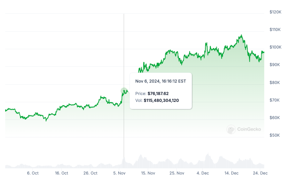This screenshot has width=286, height=179.
Task: Select the 5. Nov x-axis label
Action: pyautogui.click(x=119, y=173)
